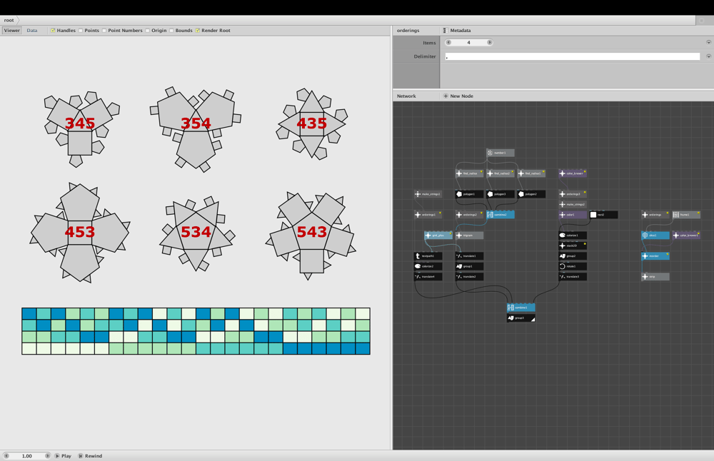The width and height of the screenshot is (714, 461).
Task: Select the slice1 node
Action: pos(655,235)
